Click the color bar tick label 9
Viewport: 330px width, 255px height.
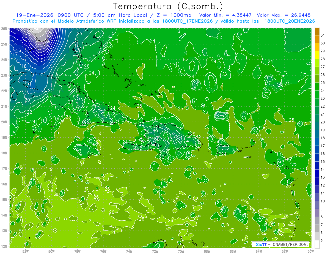(x=322, y=209)
